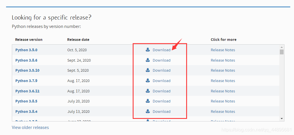The height and width of the screenshot is (135, 294).
Task: Click the July 13, 2020 release date
Action: point(79,111)
